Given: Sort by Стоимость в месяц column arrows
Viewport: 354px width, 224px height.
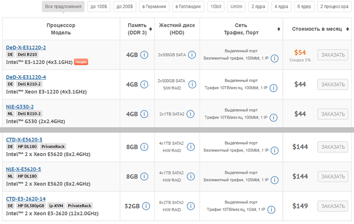Looking at the screenshot, I should [348, 29].
